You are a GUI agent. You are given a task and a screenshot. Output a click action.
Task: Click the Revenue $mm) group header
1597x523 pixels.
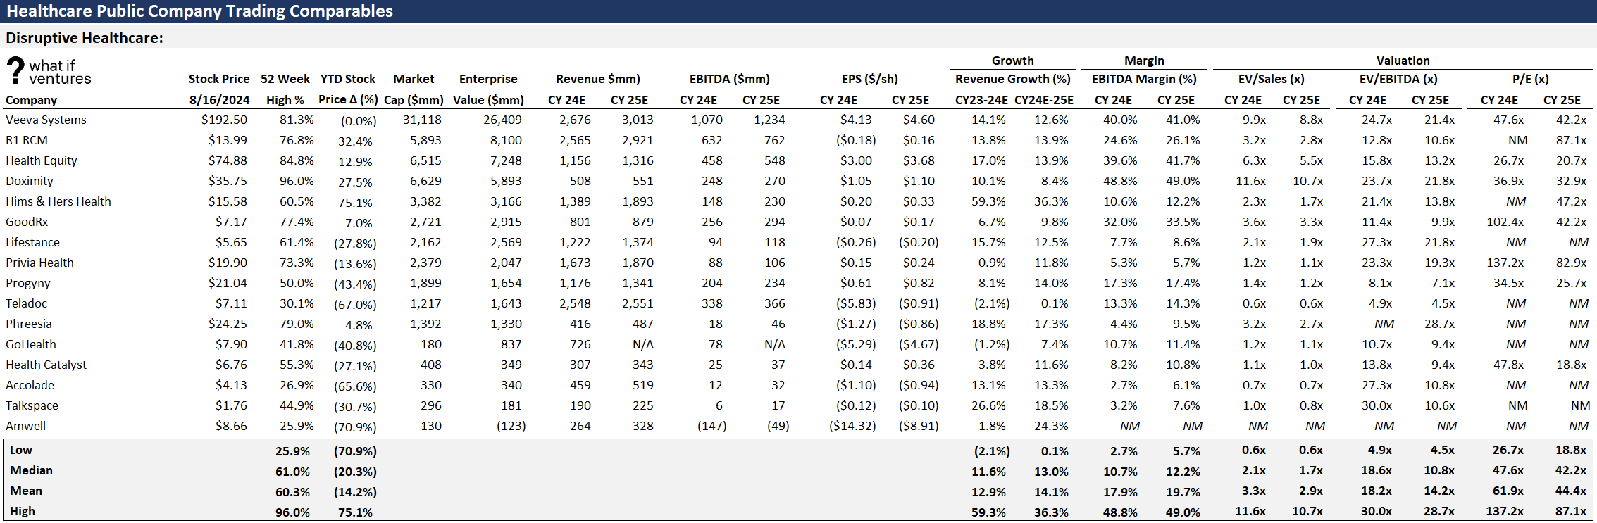598,79
